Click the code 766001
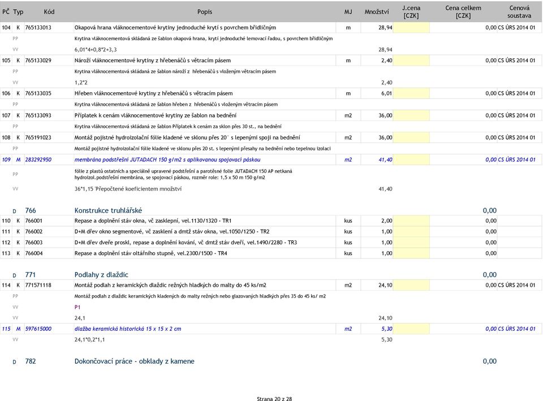 (x=34, y=221)
